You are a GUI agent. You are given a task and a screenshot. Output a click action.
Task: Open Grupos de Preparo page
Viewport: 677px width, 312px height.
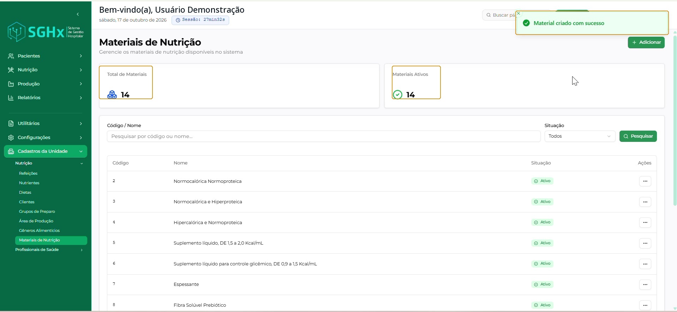37,211
